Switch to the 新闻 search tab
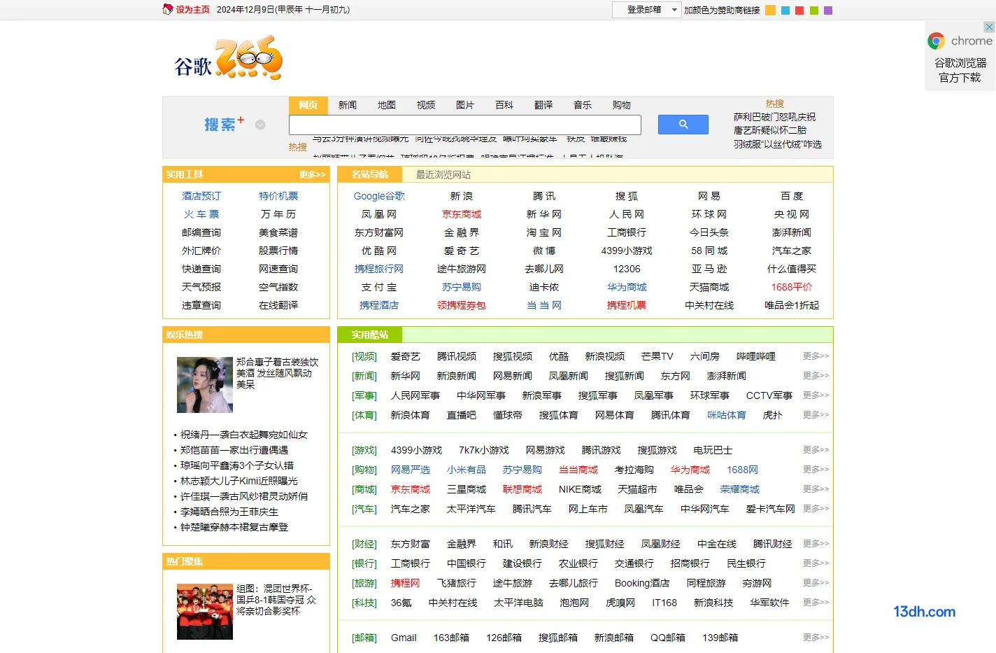This screenshot has height=653, width=996. click(348, 105)
